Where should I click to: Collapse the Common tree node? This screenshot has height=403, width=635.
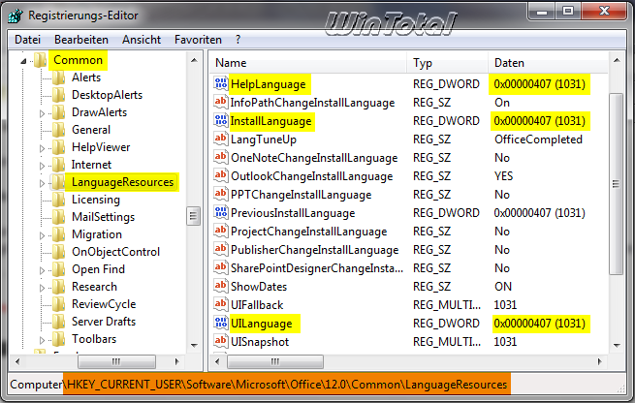pyautogui.click(x=23, y=61)
